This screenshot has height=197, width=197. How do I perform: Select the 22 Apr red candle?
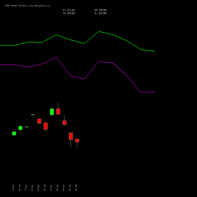point(39,121)
